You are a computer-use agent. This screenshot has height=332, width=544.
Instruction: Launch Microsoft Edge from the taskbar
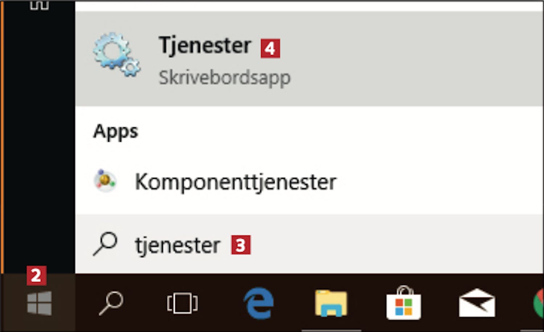tap(259, 303)
